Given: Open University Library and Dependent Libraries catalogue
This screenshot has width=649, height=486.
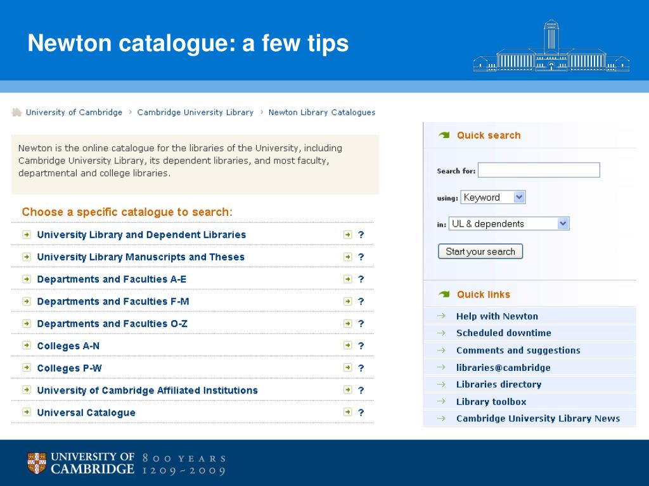Looking at the screenshot, I should (141, 235).
